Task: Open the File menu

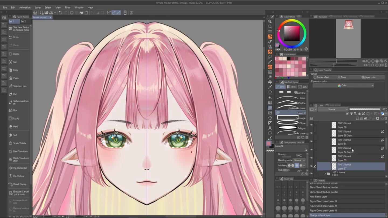Action: tap(5, 8)
